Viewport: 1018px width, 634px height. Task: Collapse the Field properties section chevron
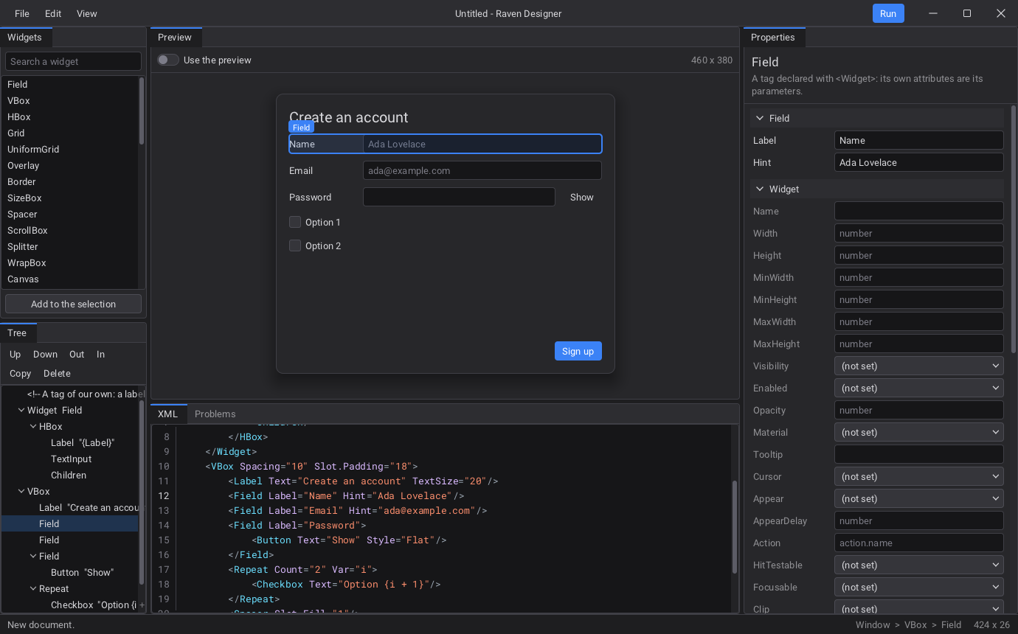[x=760, y=118]
